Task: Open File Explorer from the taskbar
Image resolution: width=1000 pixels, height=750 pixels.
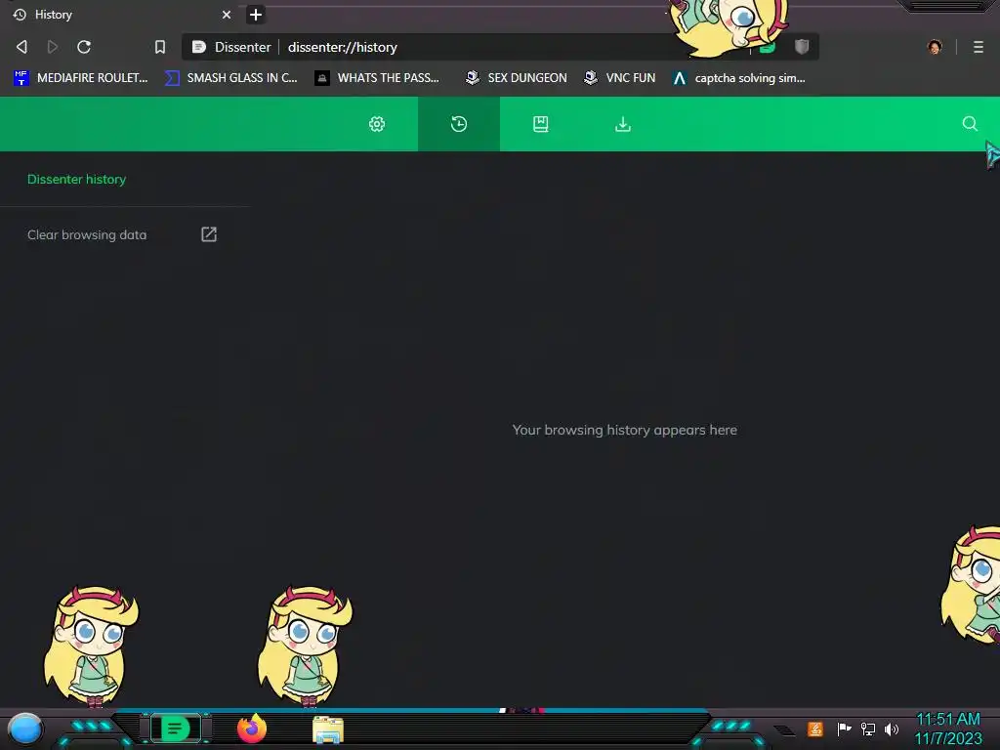Action: pyautogui.click(x=328, y=730)
